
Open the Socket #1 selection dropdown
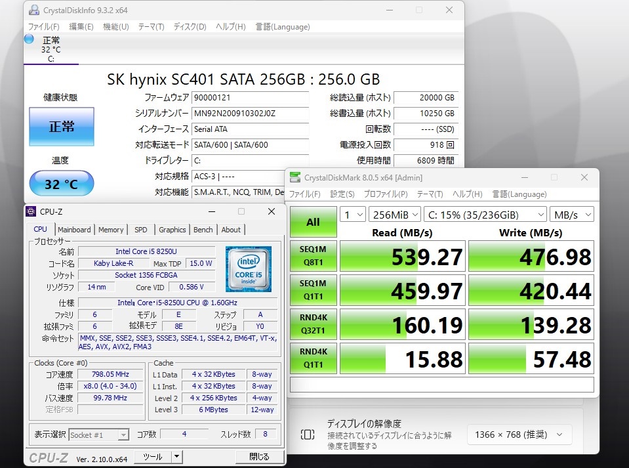tap(98, 435)
